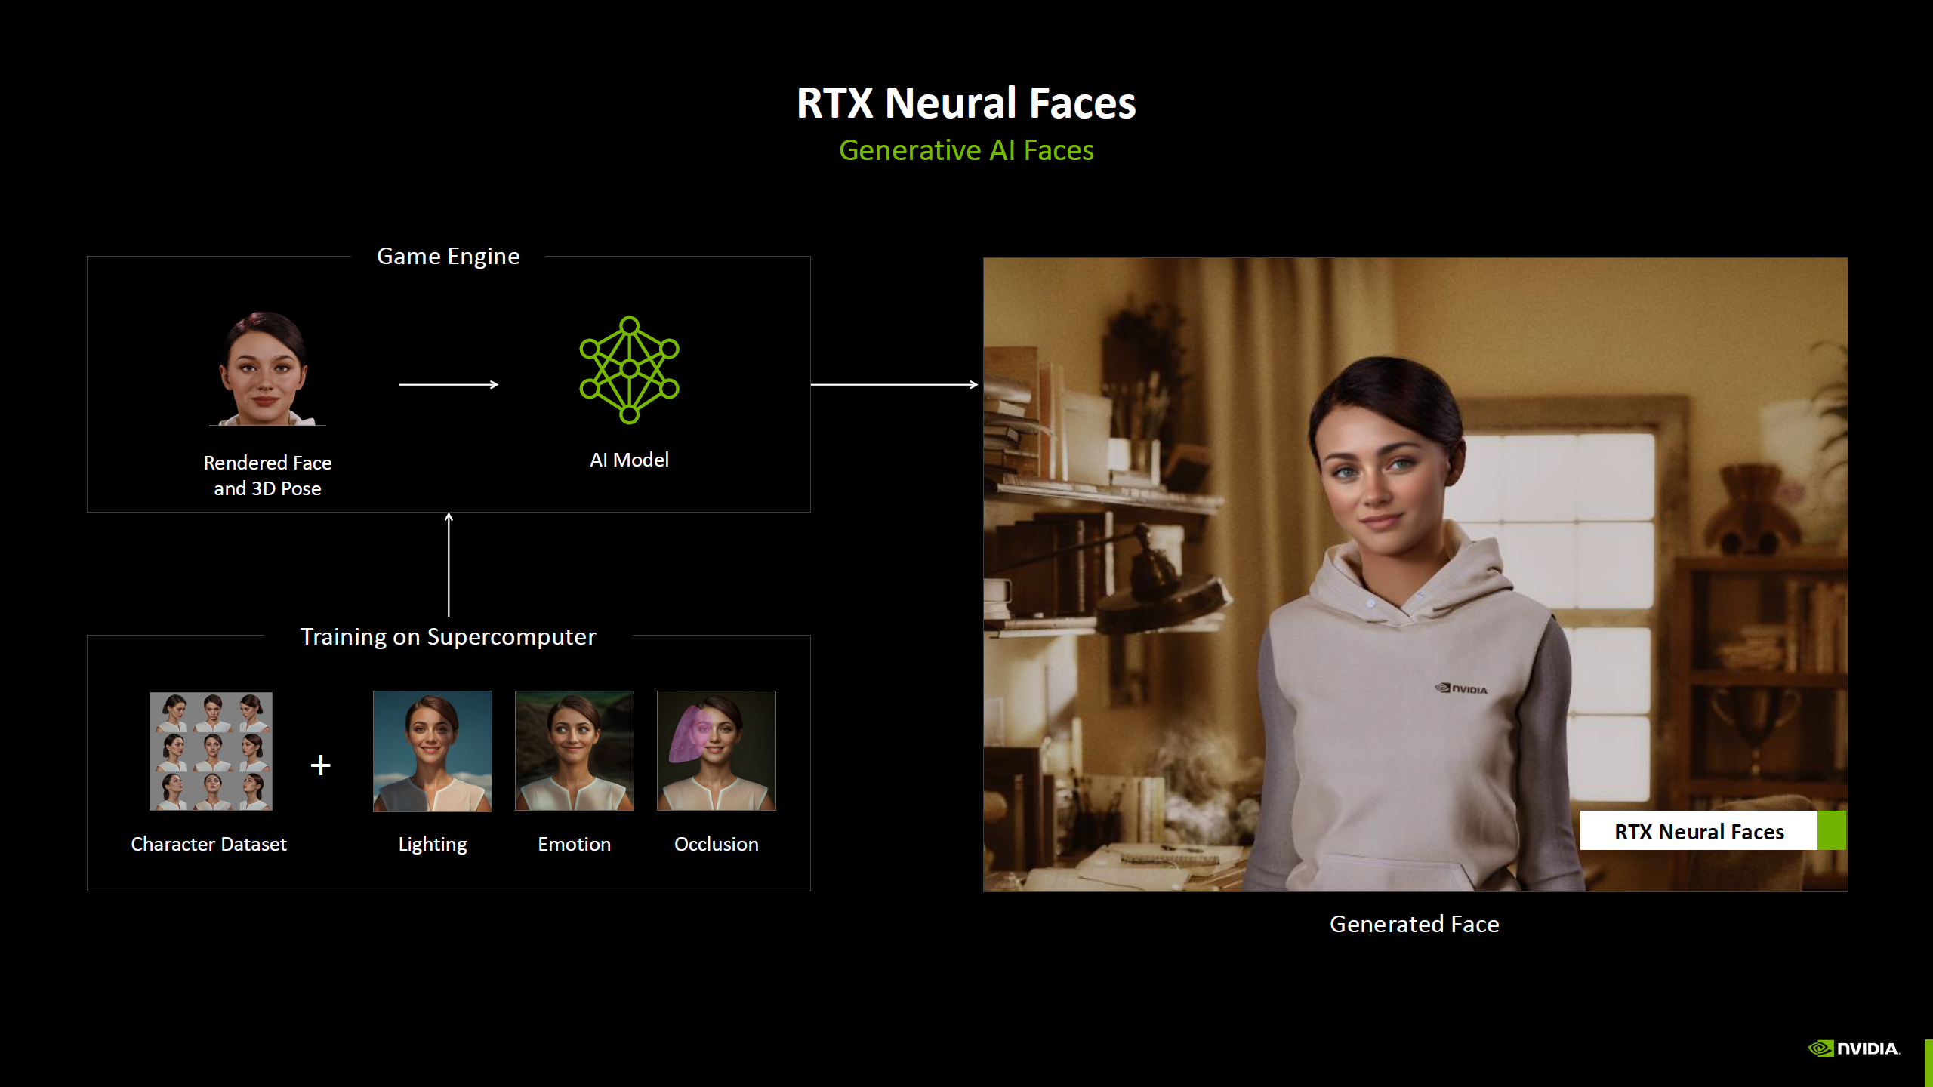
Task: Click the green swatch beside RTX Neural Faces label
Action: pyautogui.click(x=1830, y=831)
